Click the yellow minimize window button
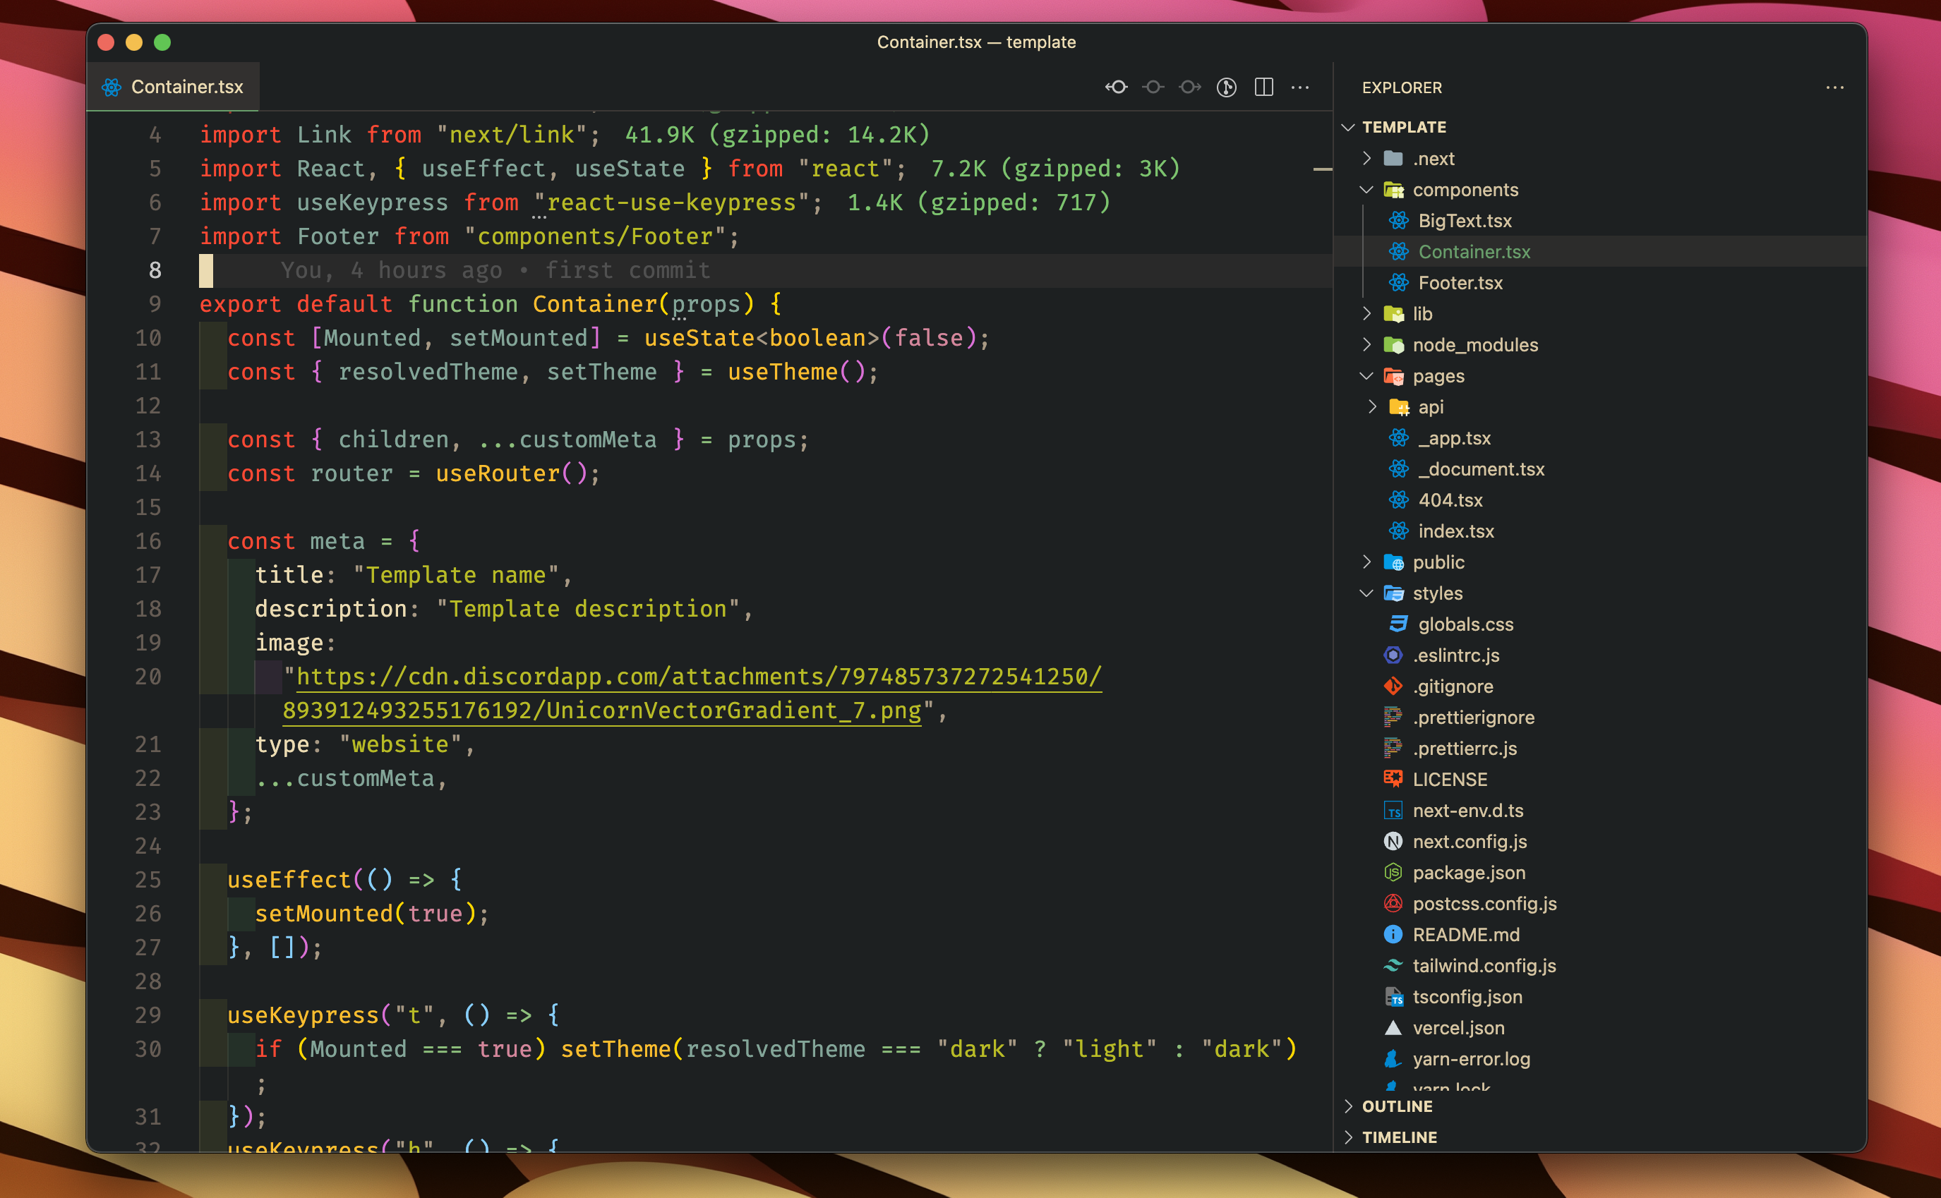Viewport: 1941px width, 1198px height. (134, 42)
